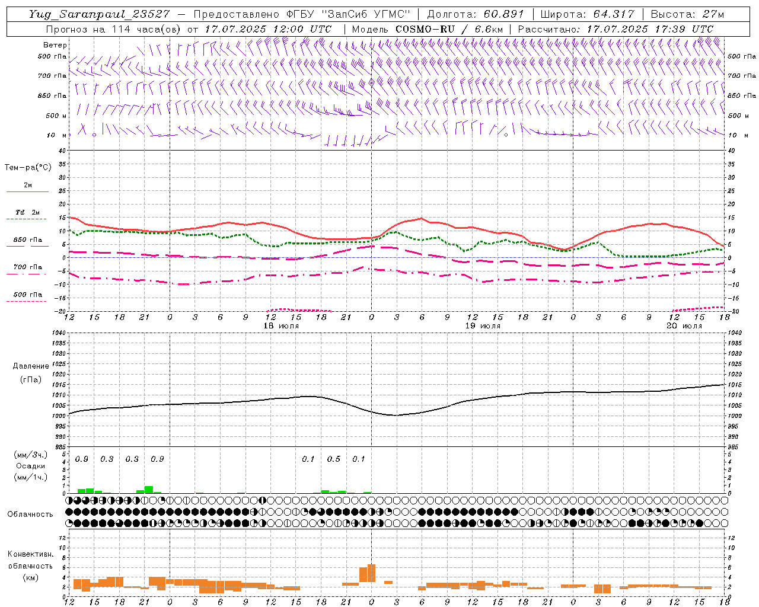Click the 'Ветер' panel label
This screenshot has height=607, width=759.
coord(55,45)
